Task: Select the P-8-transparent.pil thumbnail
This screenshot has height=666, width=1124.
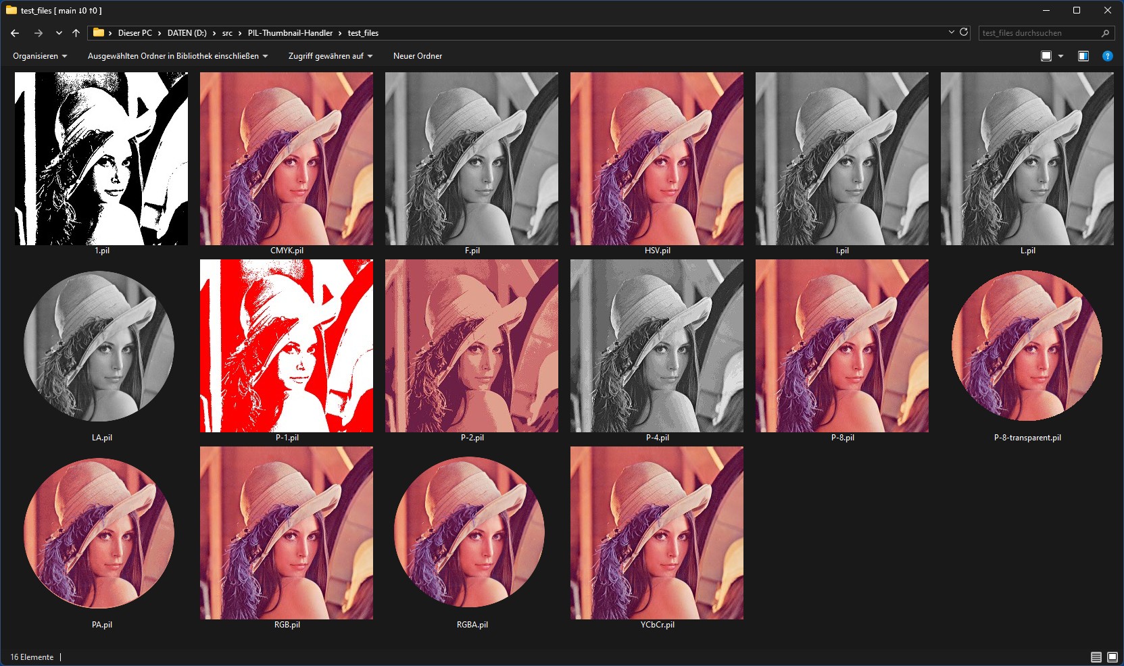Action: (x=1027, y=346)
